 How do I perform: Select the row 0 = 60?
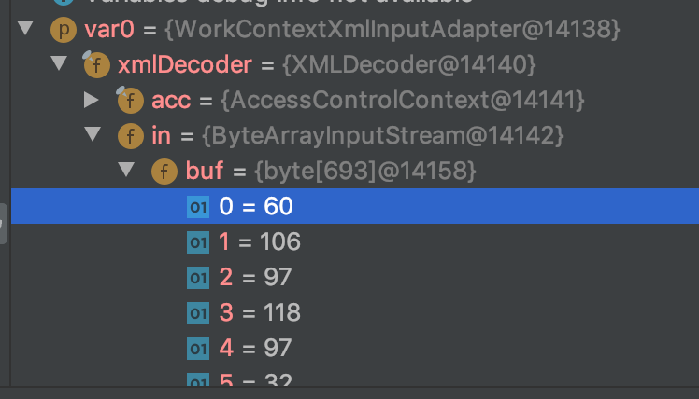[355, 206]
